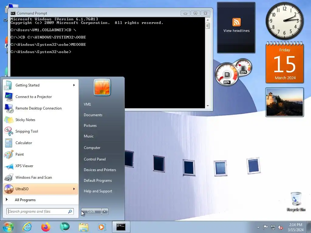Launch Paint from the Start menu
This screenshot has width=311, height=233.
pos(41,154)
